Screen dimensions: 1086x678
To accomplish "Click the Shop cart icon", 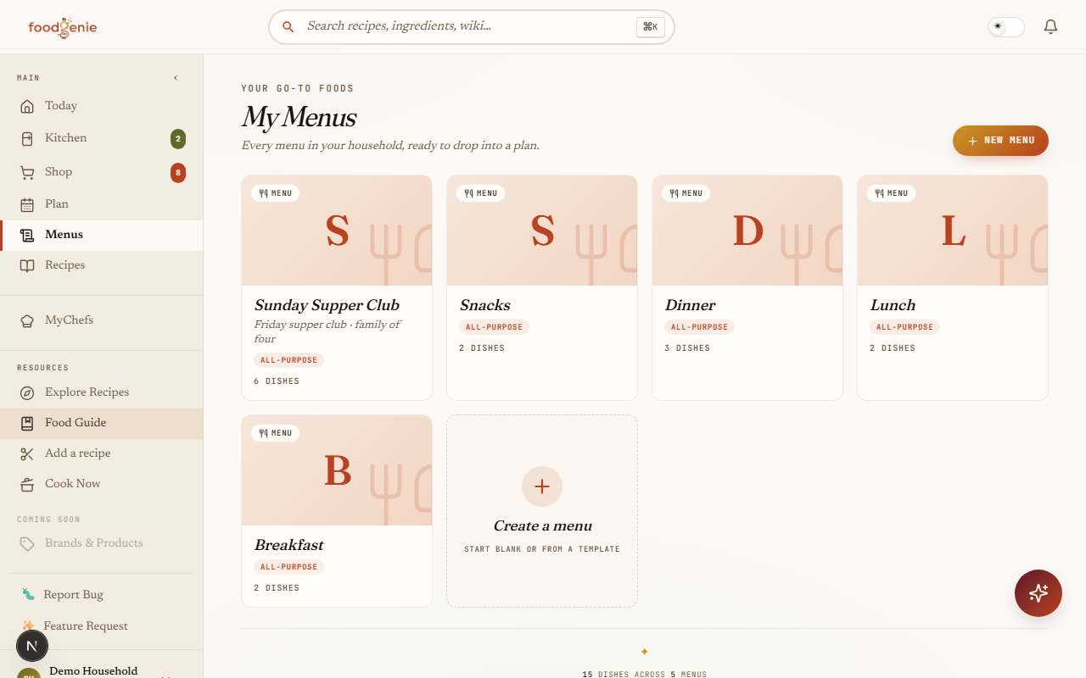I will pyautogui.click(x=27, y=172).
